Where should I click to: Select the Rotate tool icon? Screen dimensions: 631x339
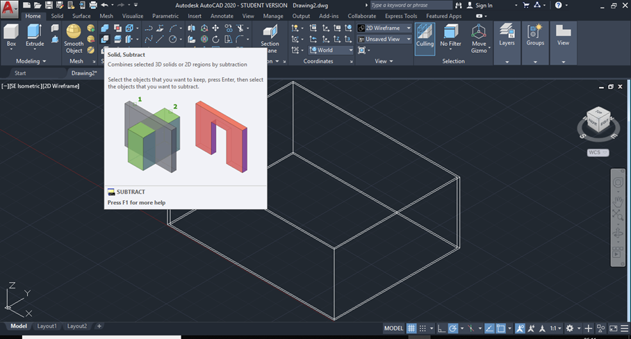coord(215,39)
